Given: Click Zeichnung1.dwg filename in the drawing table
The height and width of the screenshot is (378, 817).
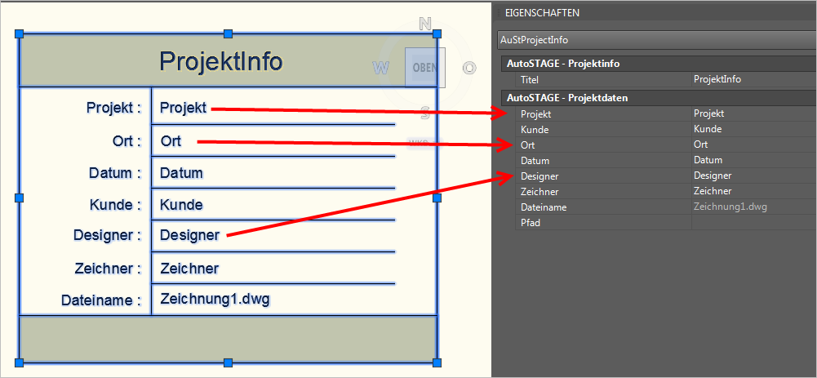Looking at the screenshot, I should pyautogui.click(x=215, y=299).
